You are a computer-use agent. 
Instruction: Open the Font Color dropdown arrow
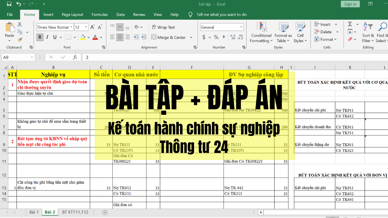(x=101, y=37)
